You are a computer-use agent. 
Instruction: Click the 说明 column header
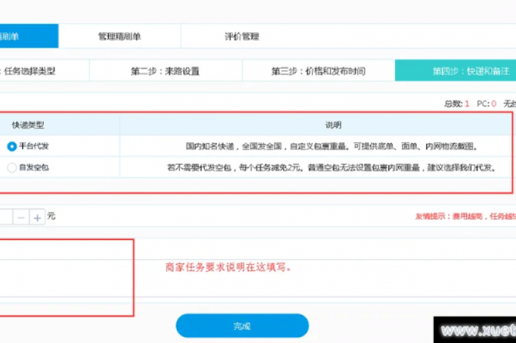[333, 125]
